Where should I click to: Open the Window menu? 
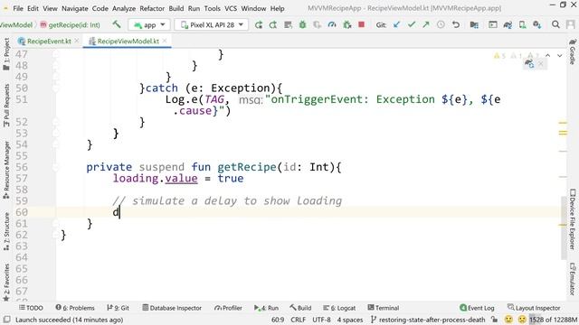(253, 8)
